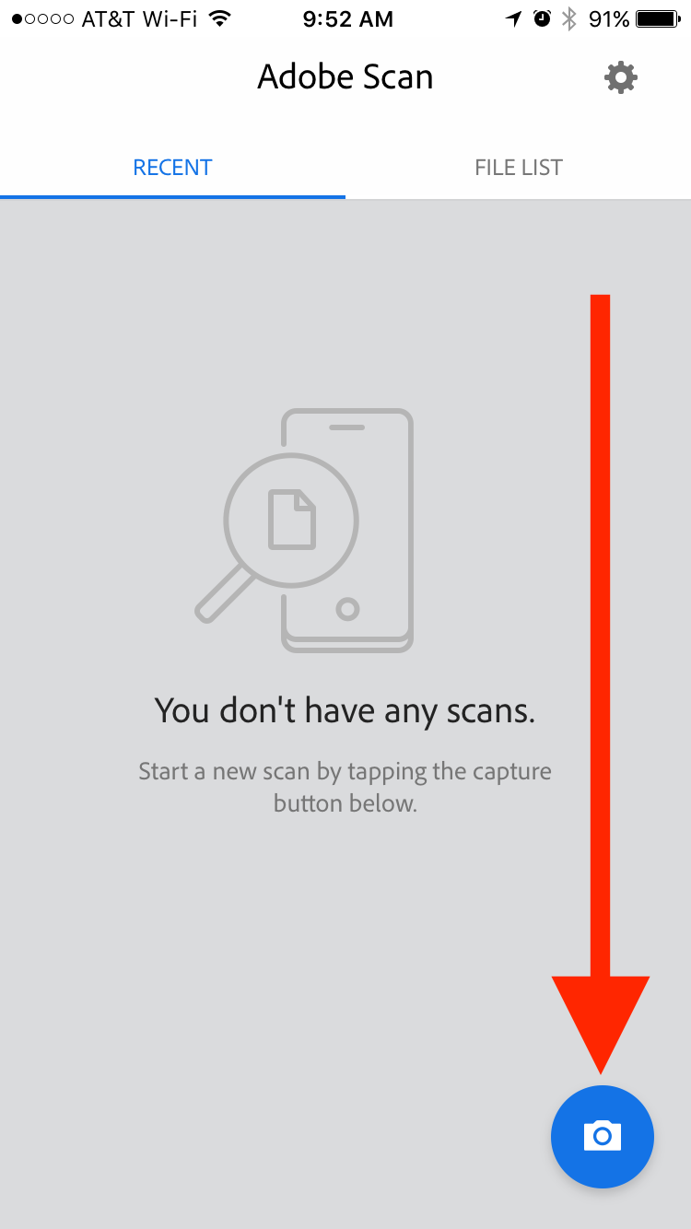Open settings via the gear icon
The height and width of the screenshot is (1229, 691).
pyautogui.click(x=621, y=77)
